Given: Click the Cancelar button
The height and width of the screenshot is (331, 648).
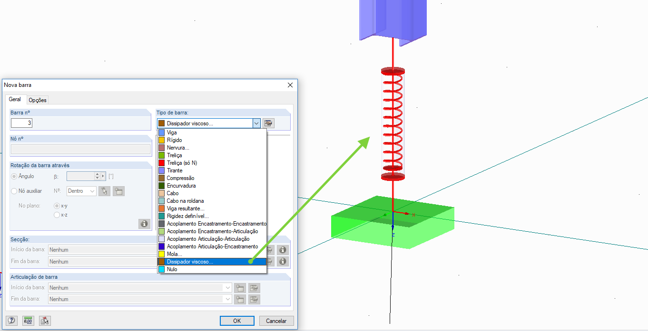Looking at the screenshot, I should (x=276, y=321).
